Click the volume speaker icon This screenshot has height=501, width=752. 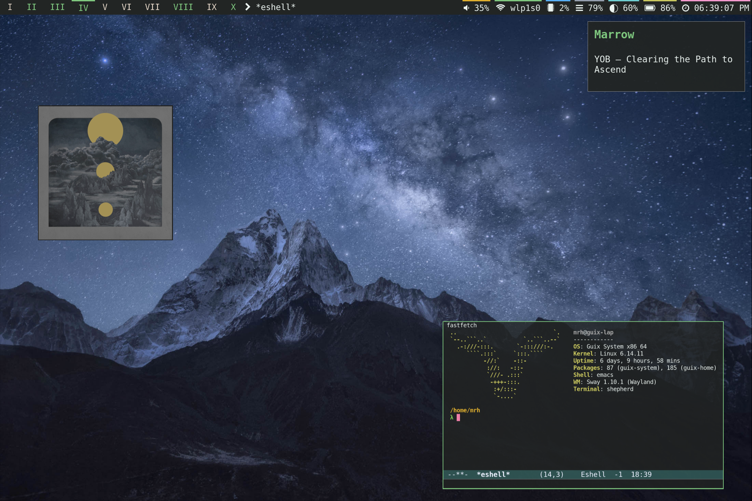466,8
